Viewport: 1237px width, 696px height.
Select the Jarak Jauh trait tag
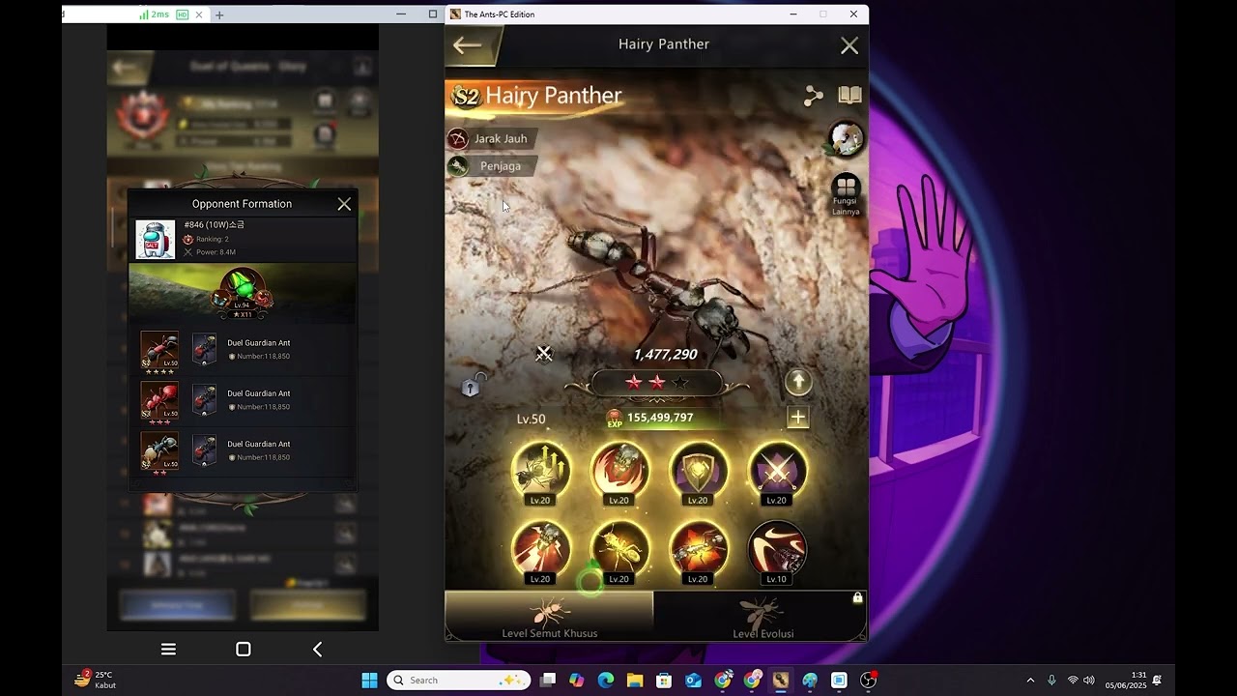491,138
